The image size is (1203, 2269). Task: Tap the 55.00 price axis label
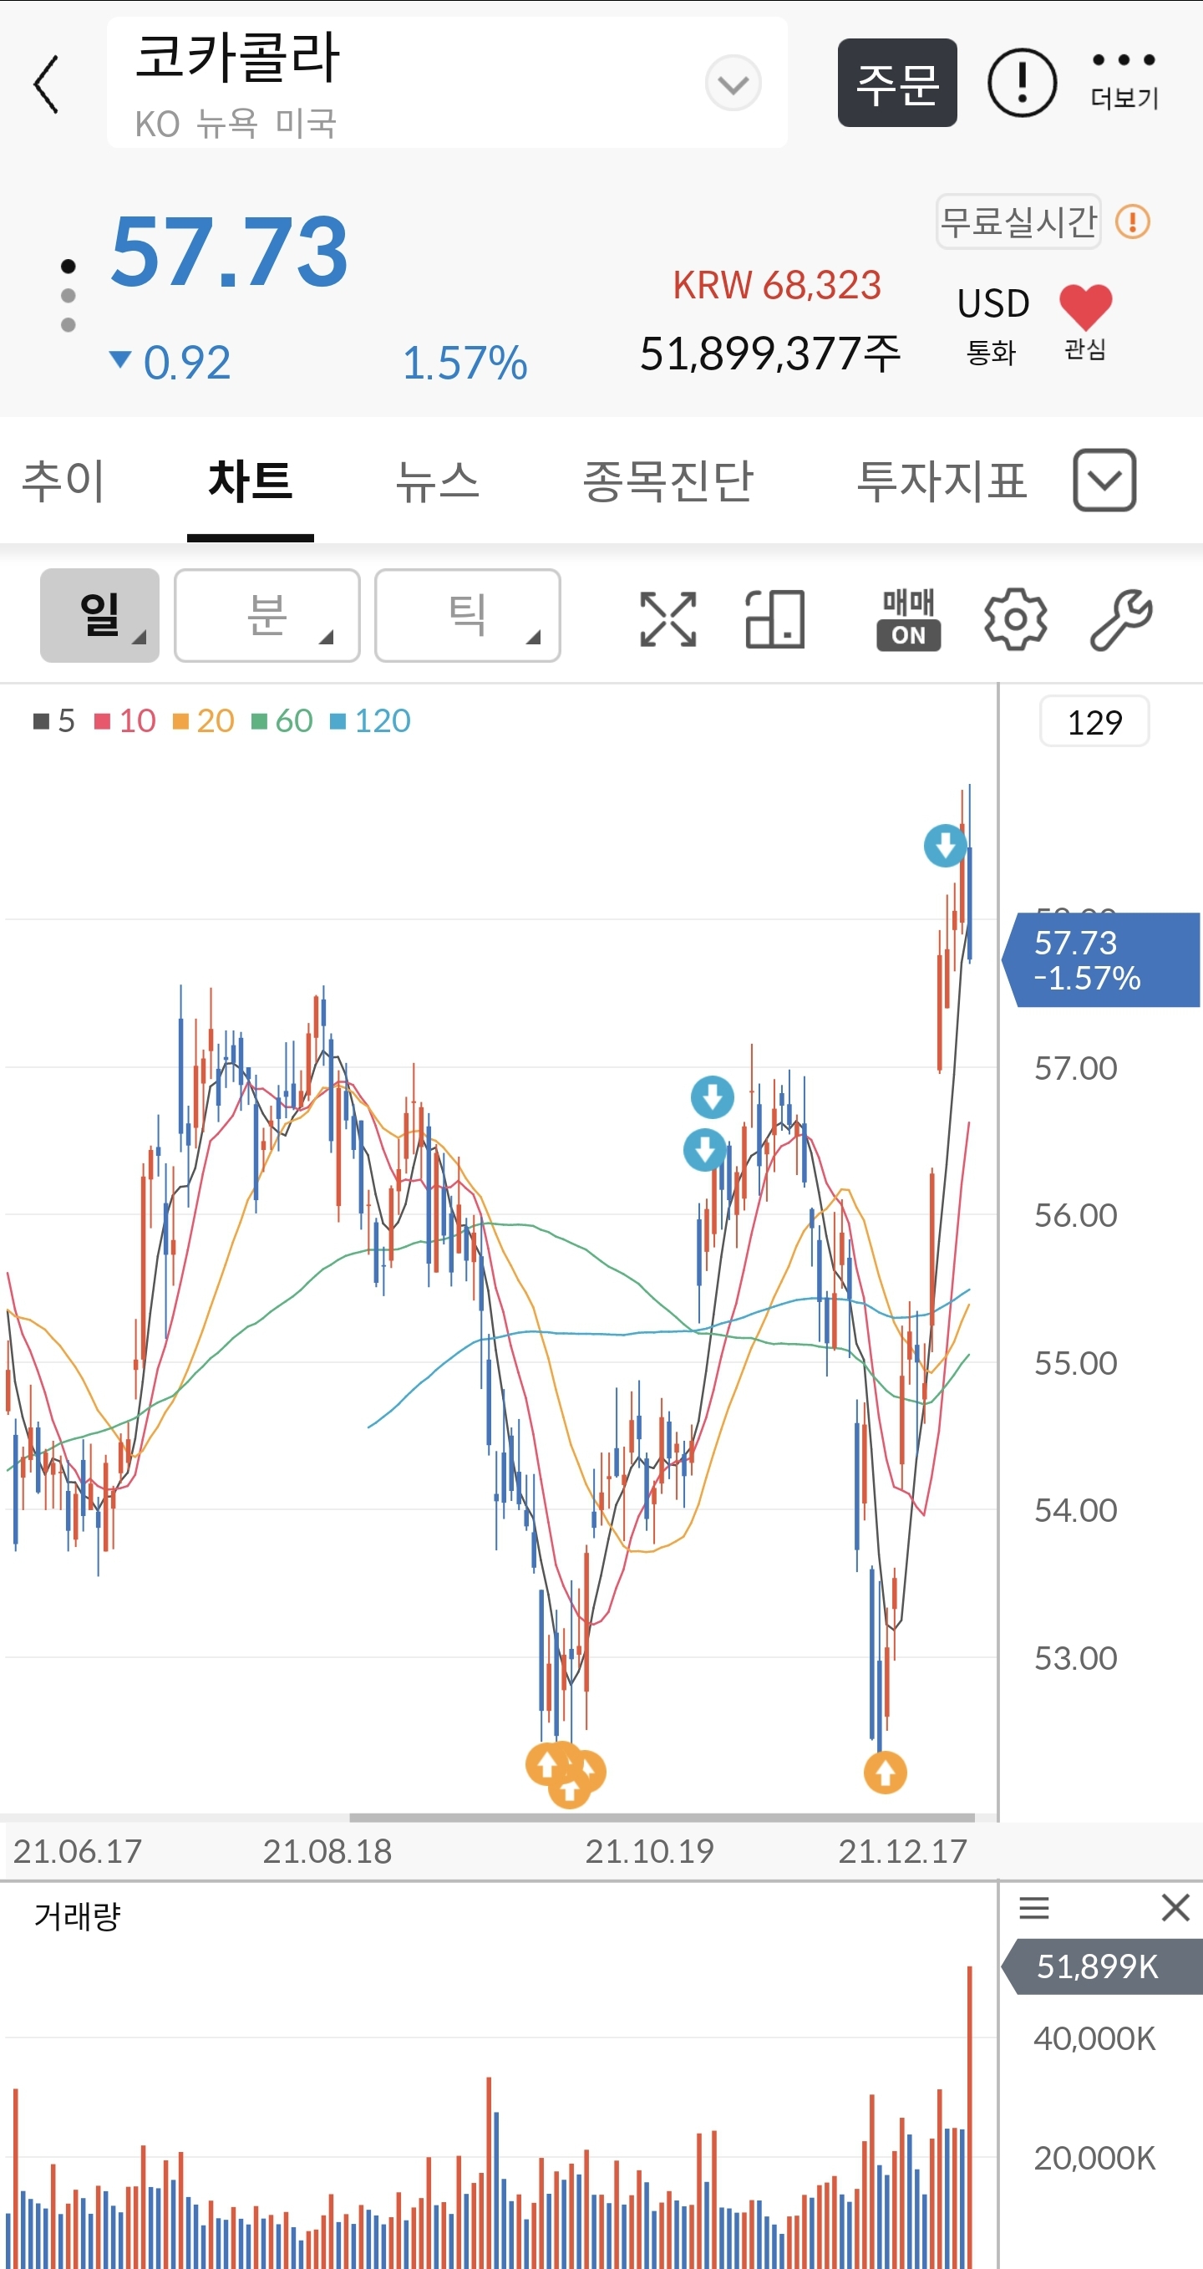point(1075,1362)
